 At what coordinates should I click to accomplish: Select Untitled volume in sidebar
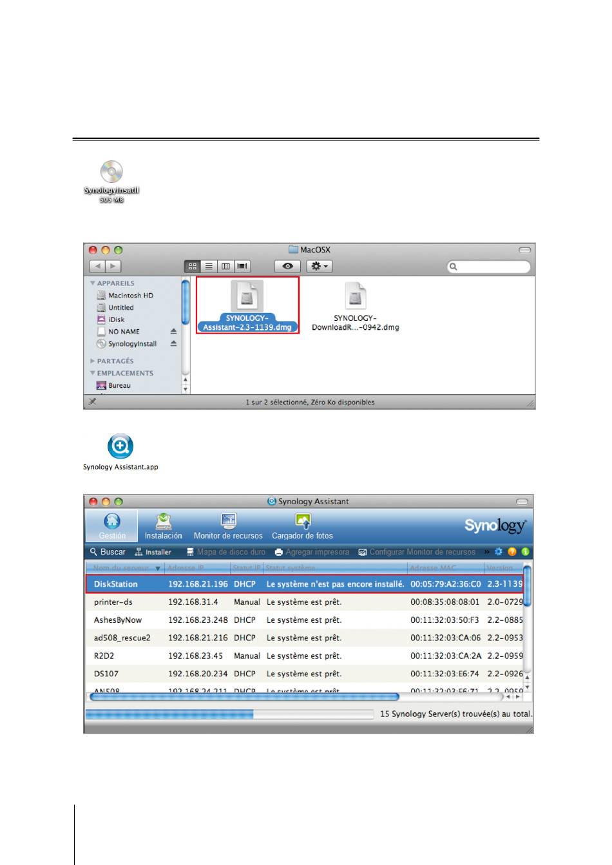click(x=115, y=307)
